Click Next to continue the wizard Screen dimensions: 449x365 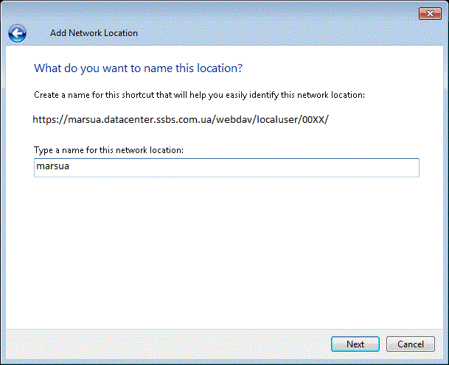[x=355, y=344]
